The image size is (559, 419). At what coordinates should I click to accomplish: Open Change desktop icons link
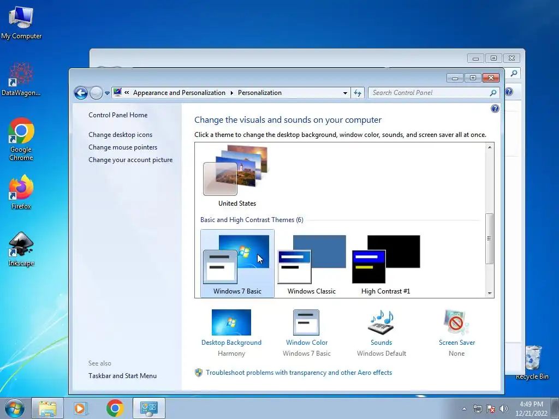coord(121,135)
